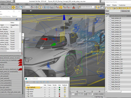Open the Create menu
This screenshot has width=131, height=98.
click(x=6, y=4)
